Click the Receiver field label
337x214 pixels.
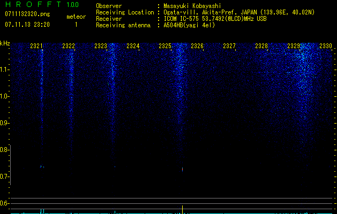coord(109,19)
